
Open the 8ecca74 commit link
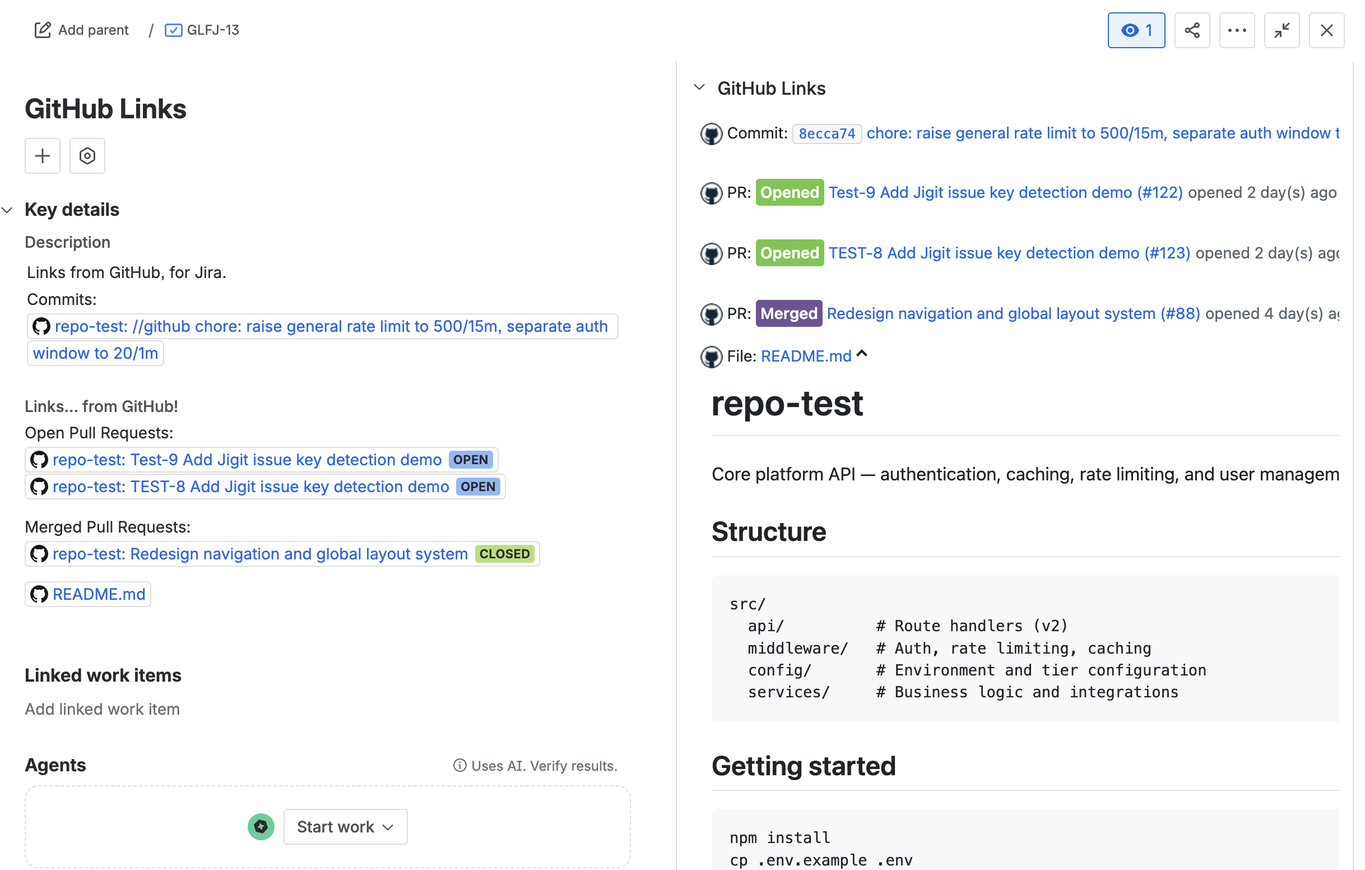827,134
